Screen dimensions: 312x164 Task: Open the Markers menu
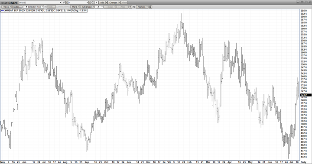142,7
